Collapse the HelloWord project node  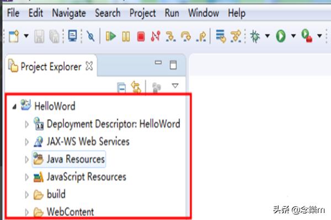point(14,106)
